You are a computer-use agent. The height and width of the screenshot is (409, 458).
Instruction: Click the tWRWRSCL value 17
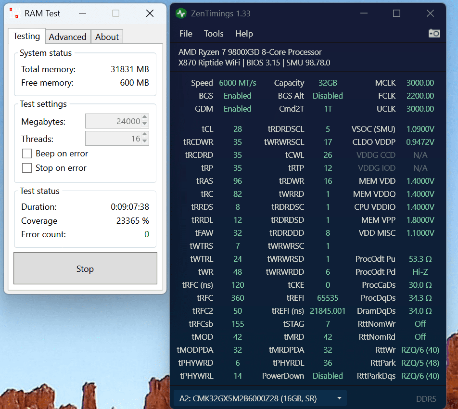328,142
